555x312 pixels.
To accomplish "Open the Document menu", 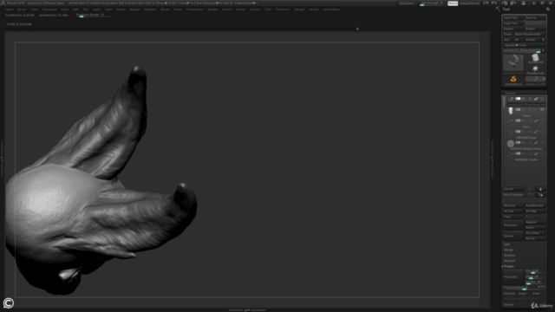I will click(49, 10).
